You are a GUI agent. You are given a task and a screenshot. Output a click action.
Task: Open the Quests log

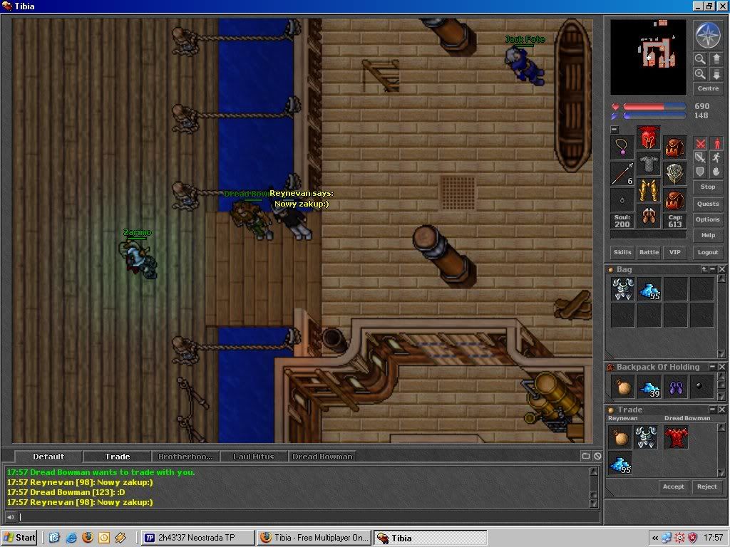point(708,204)
